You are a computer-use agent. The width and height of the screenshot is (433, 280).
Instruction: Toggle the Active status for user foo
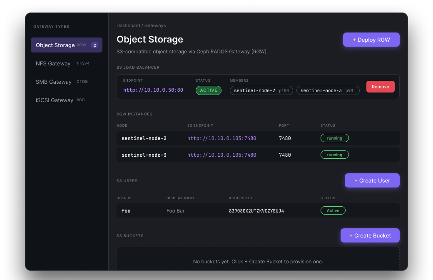[333, 210]
